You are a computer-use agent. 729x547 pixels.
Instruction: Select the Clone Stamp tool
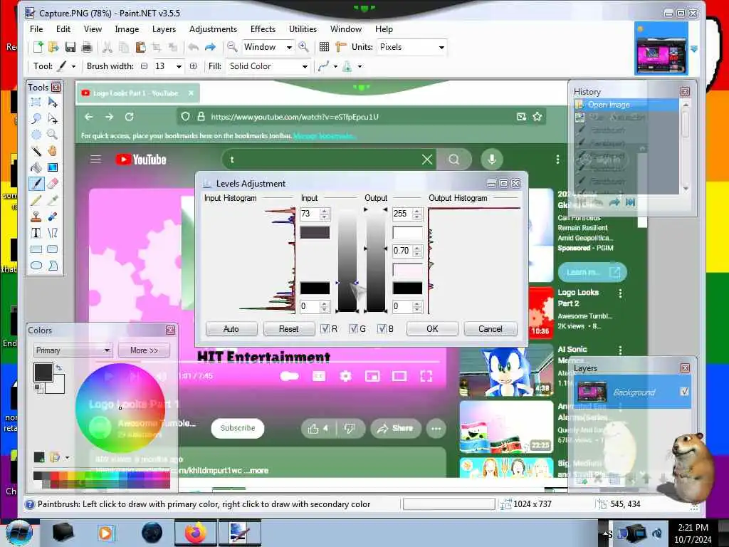coord(36,217)
